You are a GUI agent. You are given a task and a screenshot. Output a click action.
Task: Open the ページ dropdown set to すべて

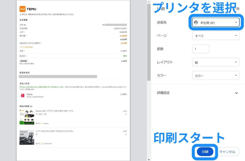point(216,36)
